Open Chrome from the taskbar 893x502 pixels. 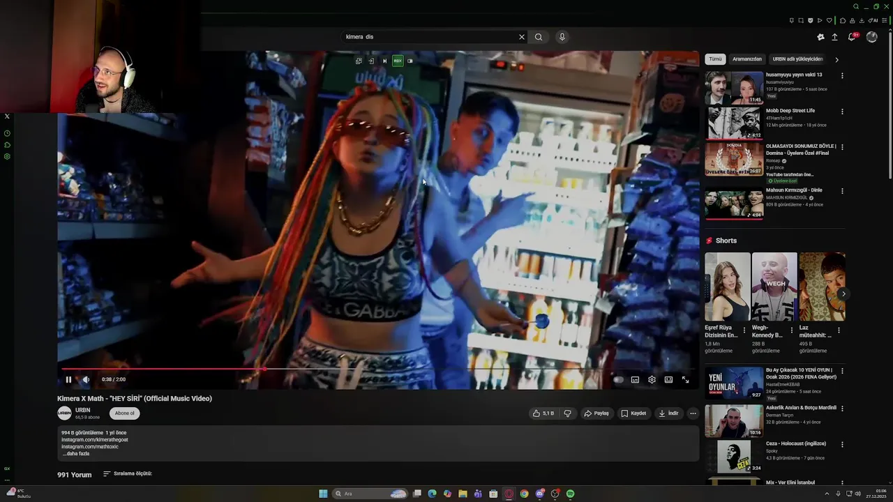(x=524, y=494)
